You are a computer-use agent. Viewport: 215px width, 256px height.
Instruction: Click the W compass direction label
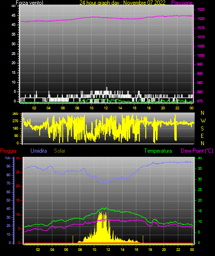point(203,121)
